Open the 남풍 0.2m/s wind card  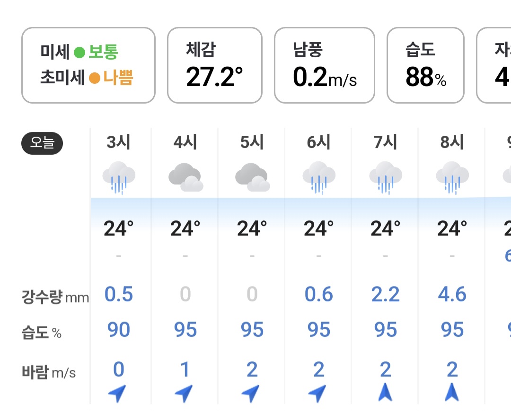[x=325, y=65]
